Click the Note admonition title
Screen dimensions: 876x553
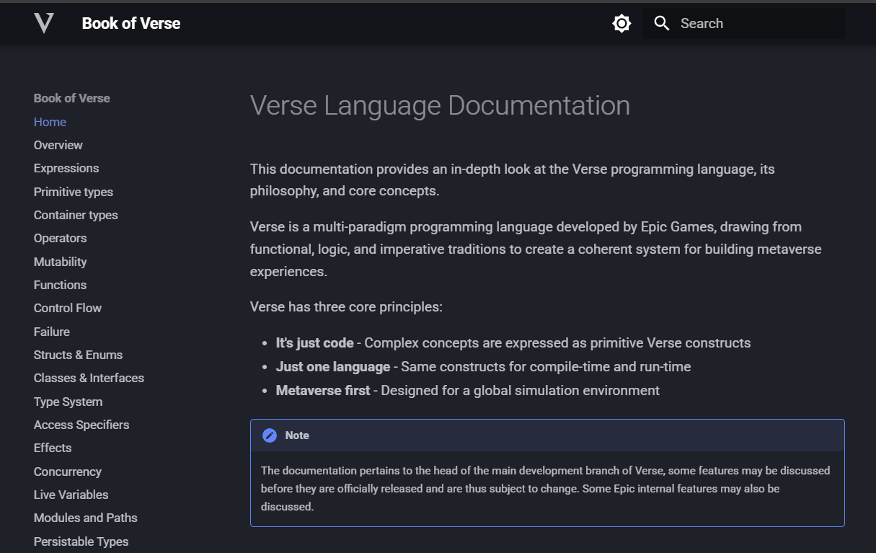[297, 435]
